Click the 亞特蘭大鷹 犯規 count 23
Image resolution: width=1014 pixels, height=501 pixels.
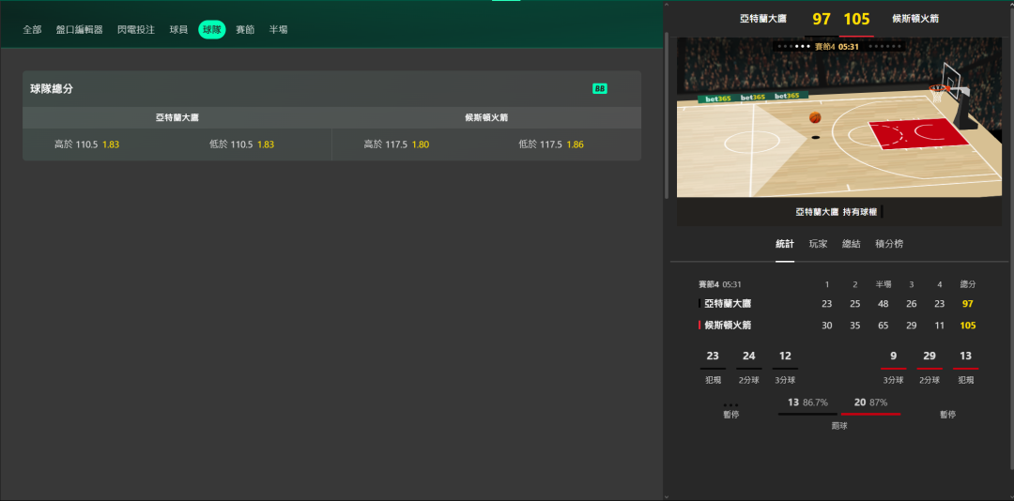tap(713, 357)
